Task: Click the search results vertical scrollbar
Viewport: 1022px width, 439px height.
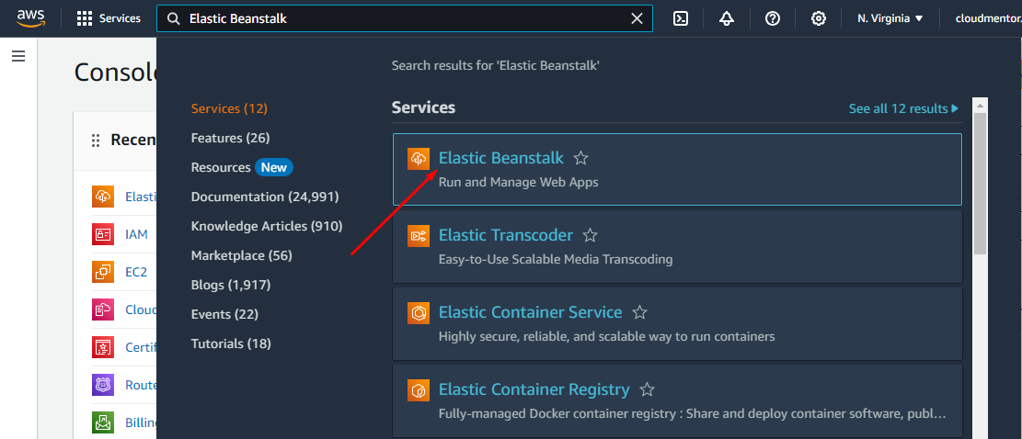Action: (x=981, y=184)
